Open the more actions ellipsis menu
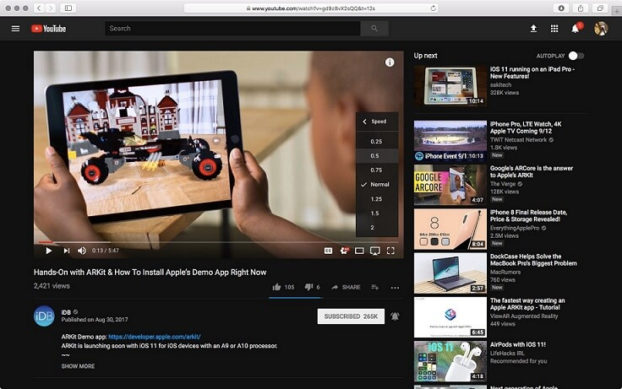The width and height of the screenshot is (622, 389). 395,287
